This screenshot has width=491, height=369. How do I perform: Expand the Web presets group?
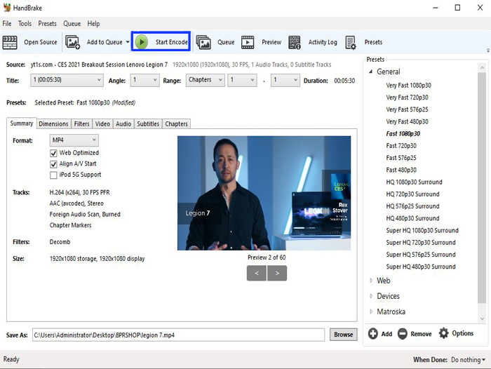pyautogui.click(x=371, y=281)
